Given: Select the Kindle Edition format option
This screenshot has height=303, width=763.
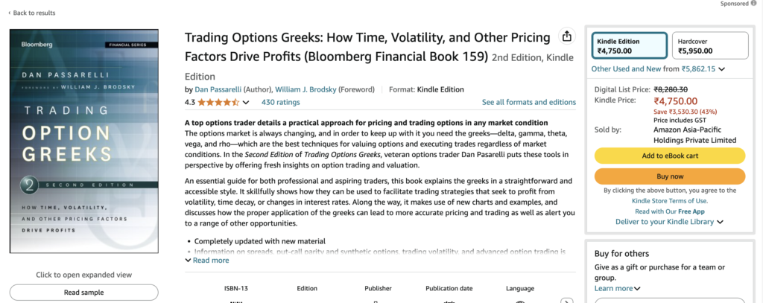Looking at the screenshot, I should tap(629, 45).
